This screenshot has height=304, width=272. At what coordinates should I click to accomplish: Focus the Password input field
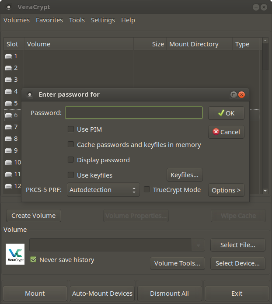(134, 113)
